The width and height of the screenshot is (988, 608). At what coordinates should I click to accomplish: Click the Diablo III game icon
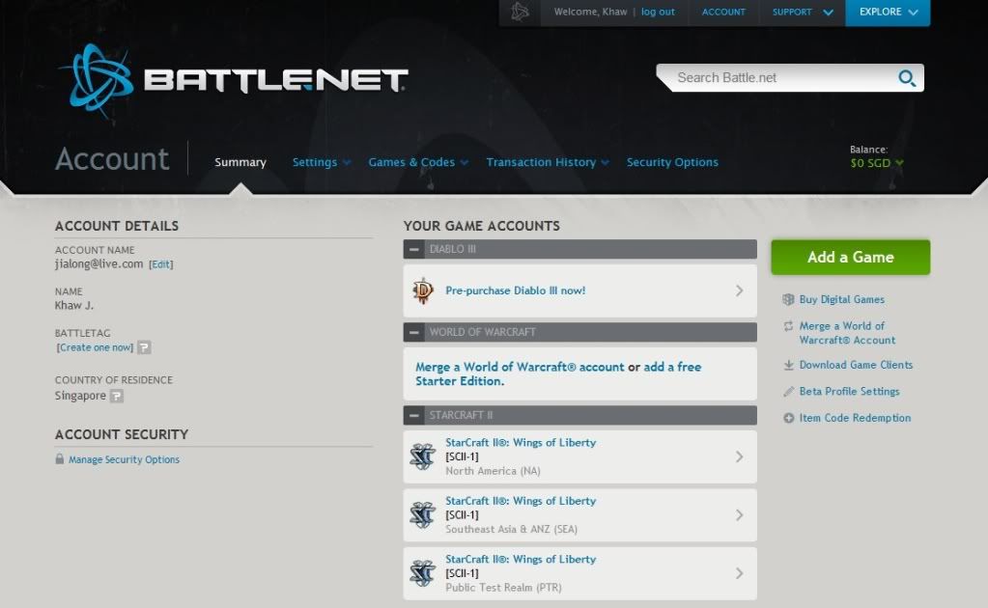coord(423,290)
